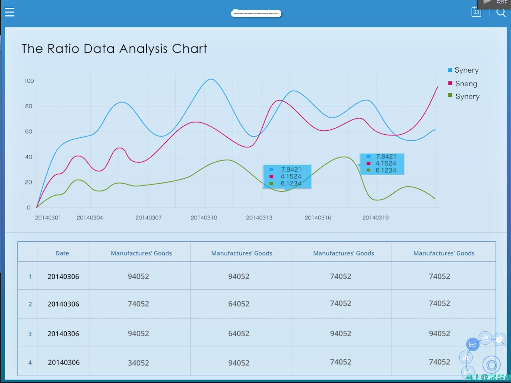
Task: Click the blue Synery legend swatch
Action: (450, 70)
